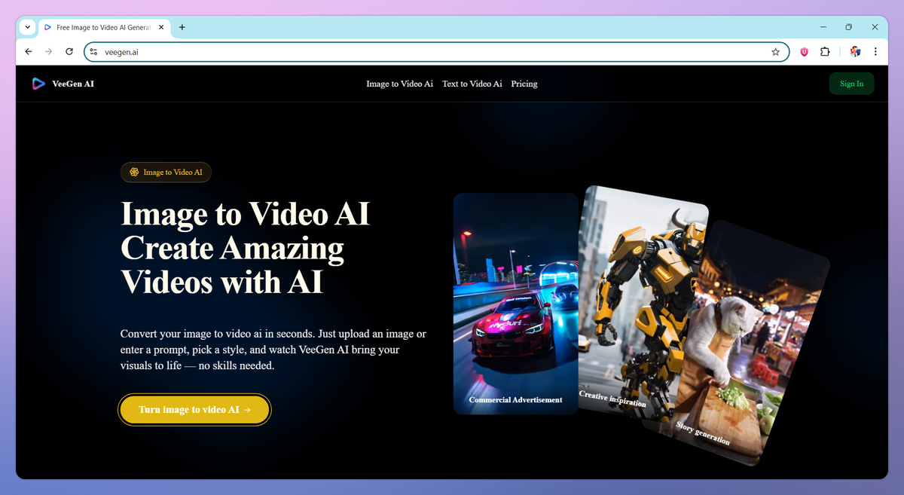This screenshot has width=904, height=495.
Task: Click the uBlock Origin shield icon
Action: [804, 52]
